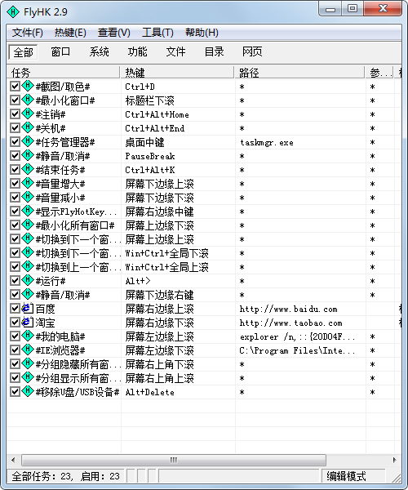Click the icon beside #分组隐藏所有窗...
The width and height of the screenshot is (408, 490).
28,363
